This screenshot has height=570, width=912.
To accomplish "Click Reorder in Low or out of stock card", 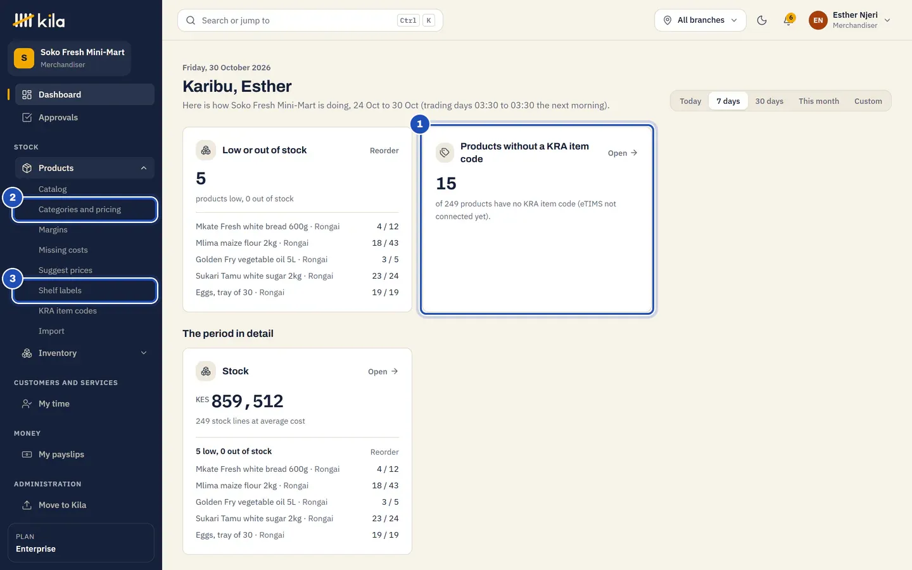I will (x=384, y=151).
